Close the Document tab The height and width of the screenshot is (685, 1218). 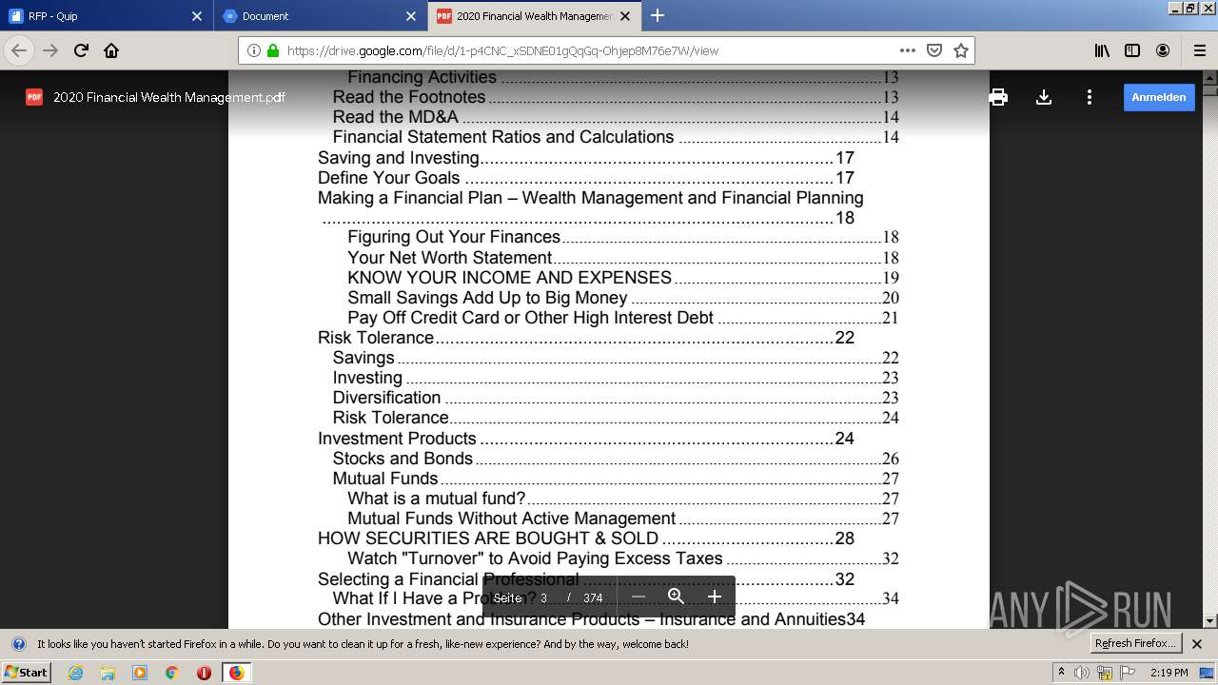[411, 16]
